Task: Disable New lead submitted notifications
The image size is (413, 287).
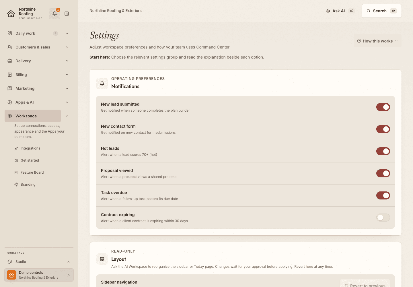Action: click(x=383, y=107)
